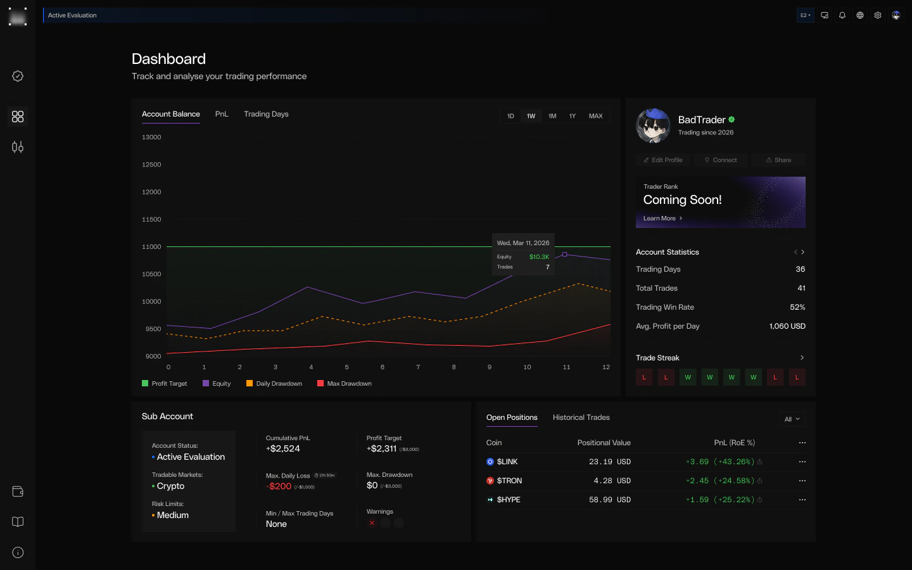Click the info circle icon in sidebar
This screenshot has height=570, width=912.
(18, 552)
